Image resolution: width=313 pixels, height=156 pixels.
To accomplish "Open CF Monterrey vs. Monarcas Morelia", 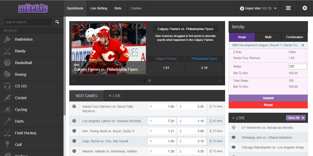I will (x=267, y=128).
